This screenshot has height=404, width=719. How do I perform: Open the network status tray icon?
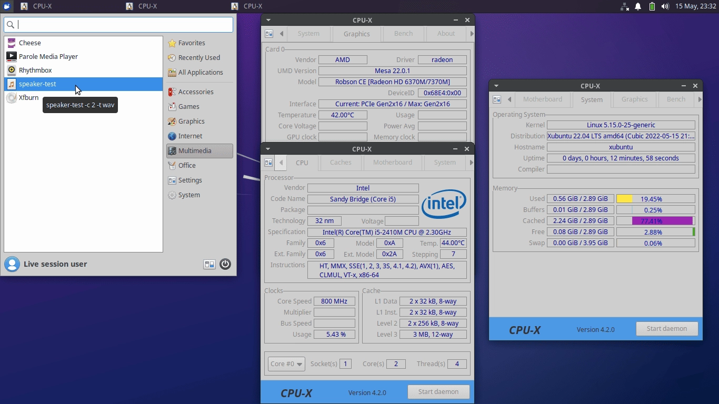pos(625,6)
